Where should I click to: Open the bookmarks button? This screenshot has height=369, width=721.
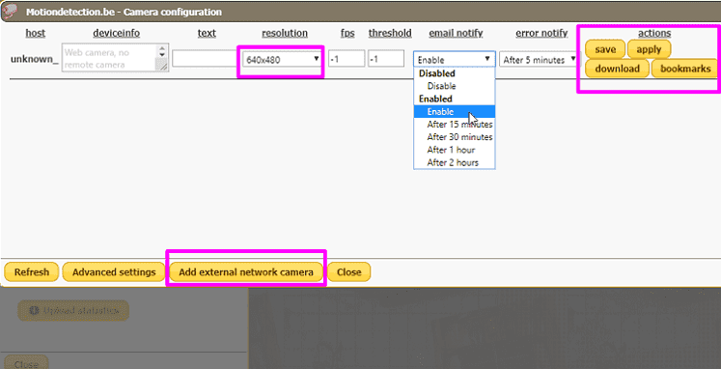tap(685, 69)
